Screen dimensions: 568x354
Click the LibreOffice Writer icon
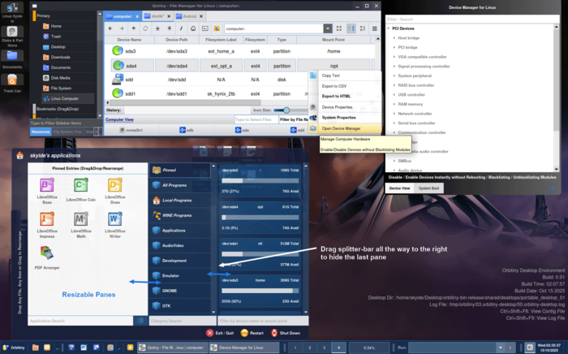(x=114, y=221)
